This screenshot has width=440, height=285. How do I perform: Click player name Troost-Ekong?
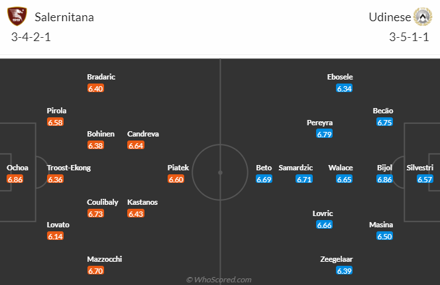point(69,168)
